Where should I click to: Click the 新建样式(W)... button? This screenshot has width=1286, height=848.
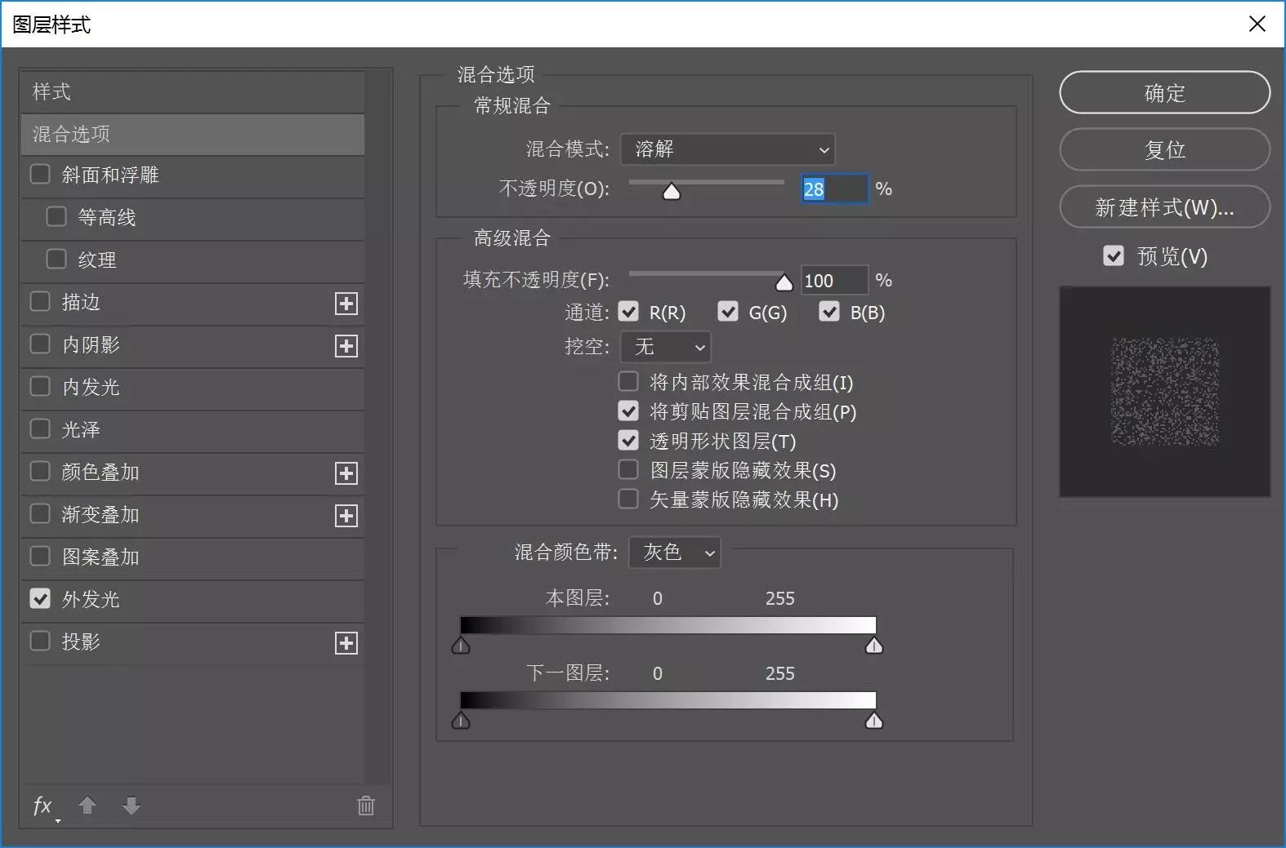(1165, 206)
